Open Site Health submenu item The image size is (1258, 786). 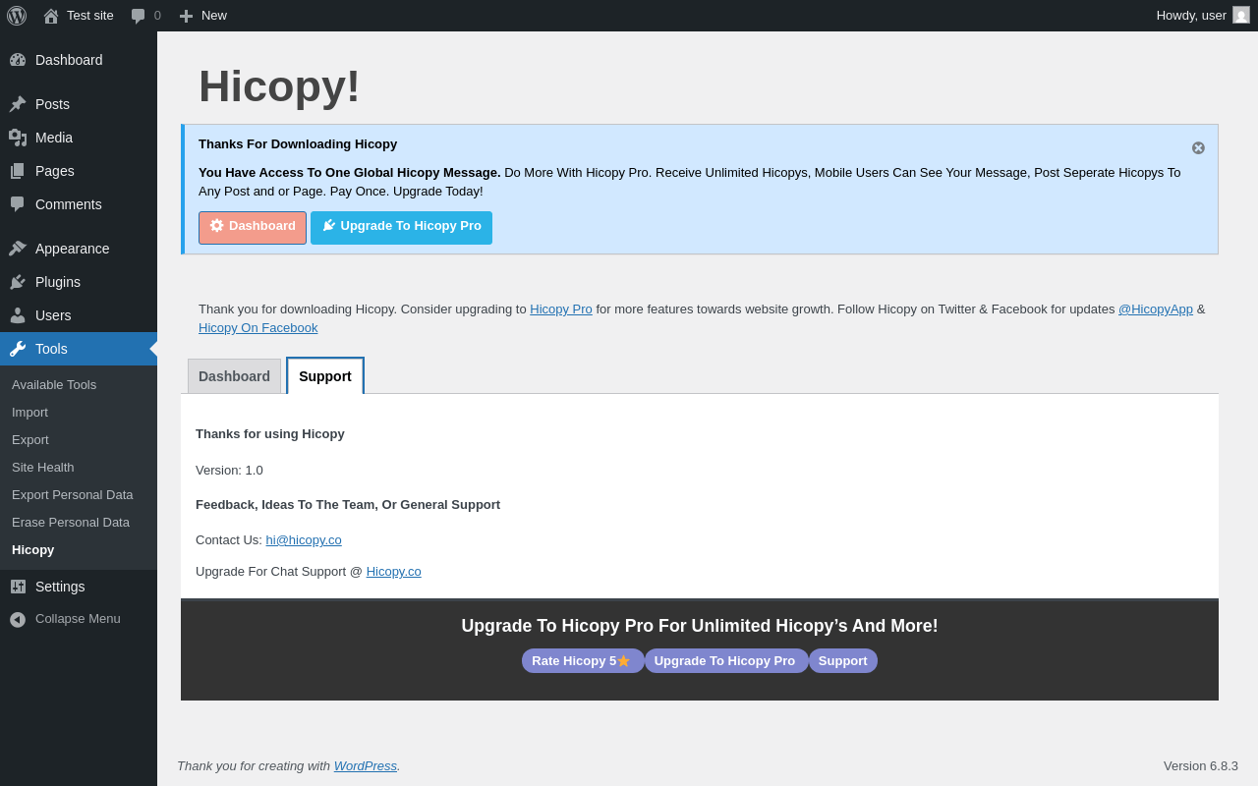click(x=43, y=467)
